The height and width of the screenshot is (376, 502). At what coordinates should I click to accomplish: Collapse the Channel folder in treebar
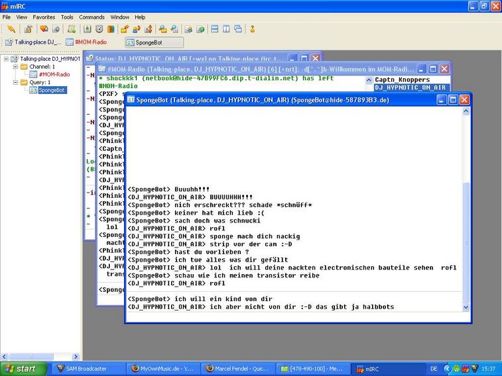click(x=15, y=67)
